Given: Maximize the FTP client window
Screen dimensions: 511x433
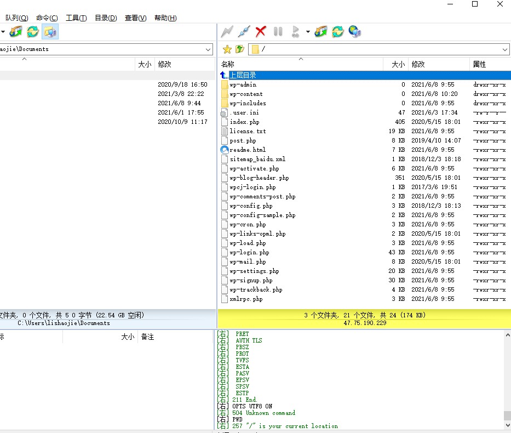Looking at the screenshot, I should click(475, 4).
